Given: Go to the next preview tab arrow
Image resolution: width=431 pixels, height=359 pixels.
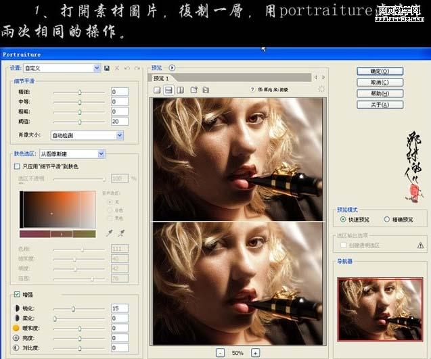Looking at the screenshot, I should (323, 78).
